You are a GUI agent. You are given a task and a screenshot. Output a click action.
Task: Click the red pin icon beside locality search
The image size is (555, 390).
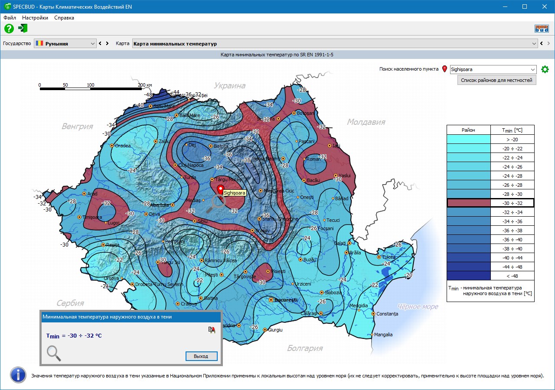[444, 69]
